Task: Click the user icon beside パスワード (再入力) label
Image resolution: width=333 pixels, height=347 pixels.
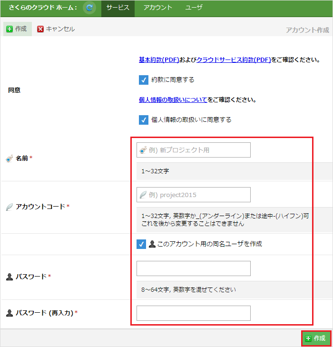Action: pos(10,313)
